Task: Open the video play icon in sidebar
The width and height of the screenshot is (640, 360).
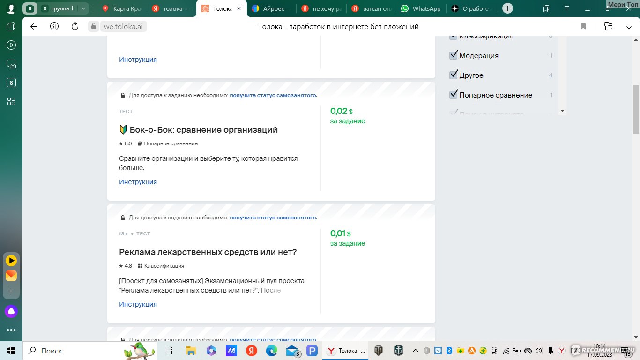Action: tap(11, 45)
